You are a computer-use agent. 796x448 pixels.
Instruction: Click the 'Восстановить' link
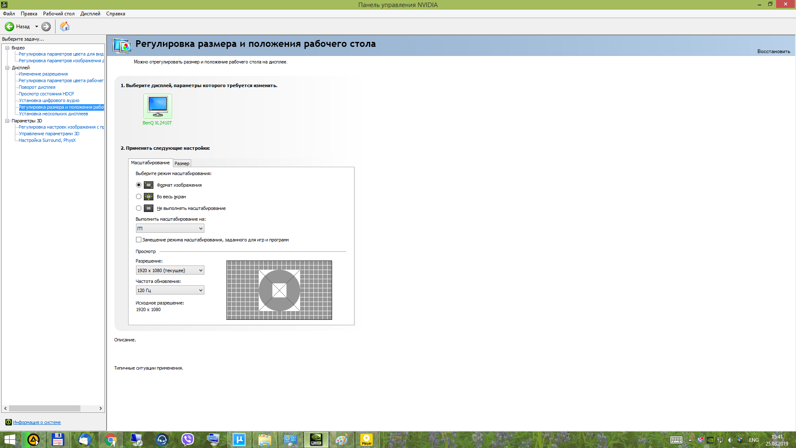774,51
